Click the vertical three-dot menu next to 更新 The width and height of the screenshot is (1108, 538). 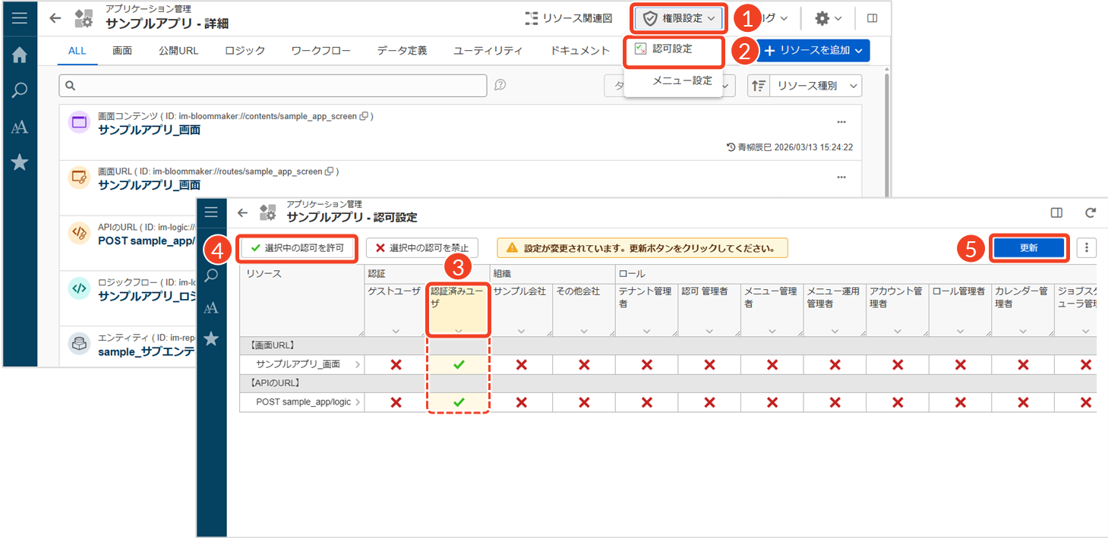coord(1087,247)
